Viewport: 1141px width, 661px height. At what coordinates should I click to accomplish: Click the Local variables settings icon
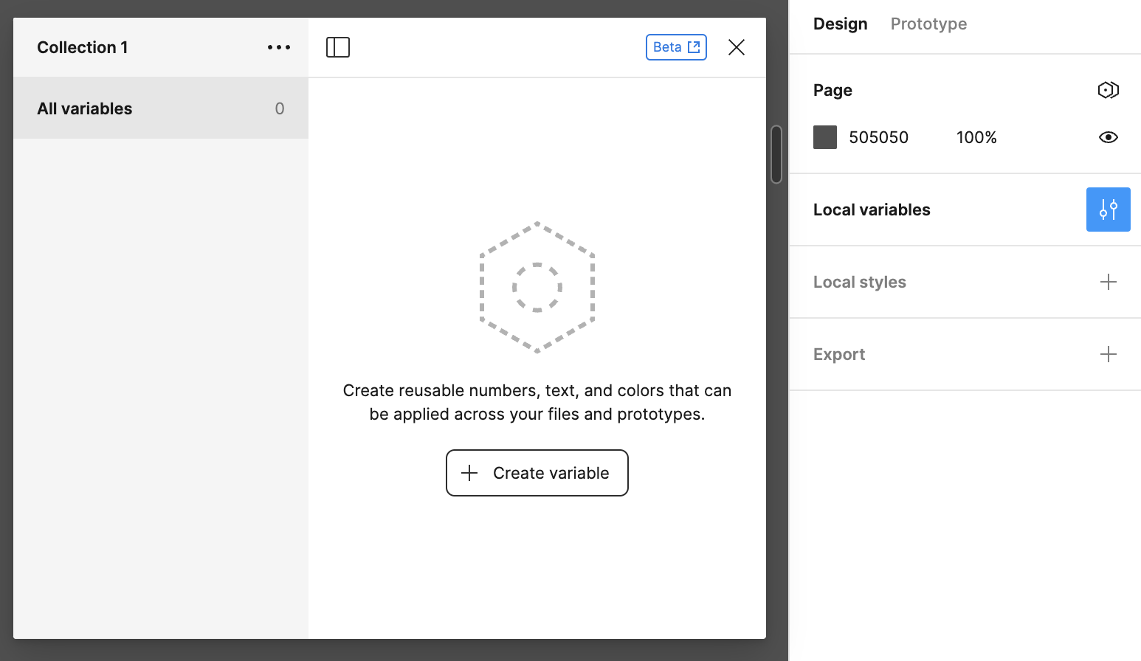[1108, 210]
